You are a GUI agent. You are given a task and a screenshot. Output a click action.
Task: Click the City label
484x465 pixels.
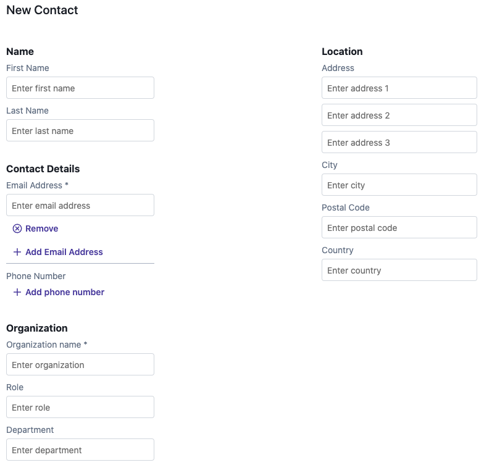[x=330, y=165]
